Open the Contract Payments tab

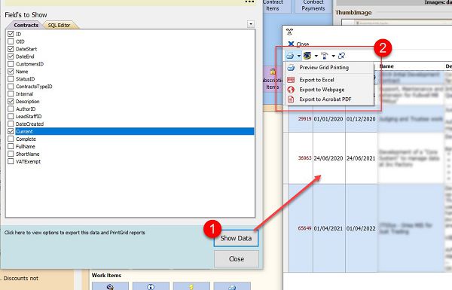pyautogui.click(x=313, y=6)
